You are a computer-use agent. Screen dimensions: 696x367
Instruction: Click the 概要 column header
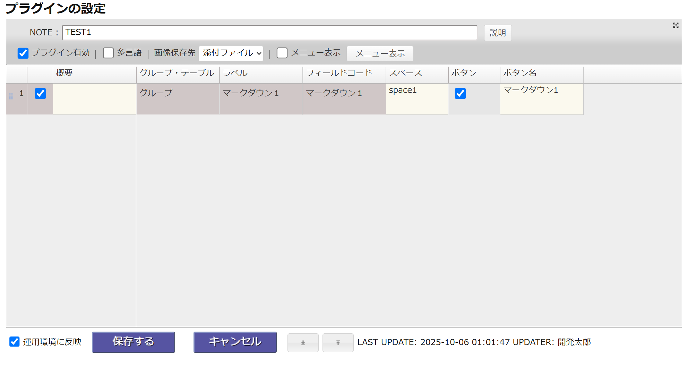[94, 74]
